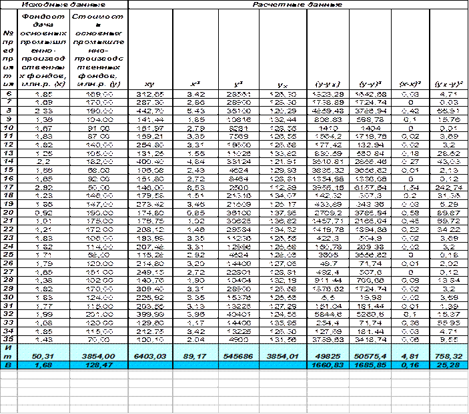Select the total cell 50575,4

(x=370, y=353)
